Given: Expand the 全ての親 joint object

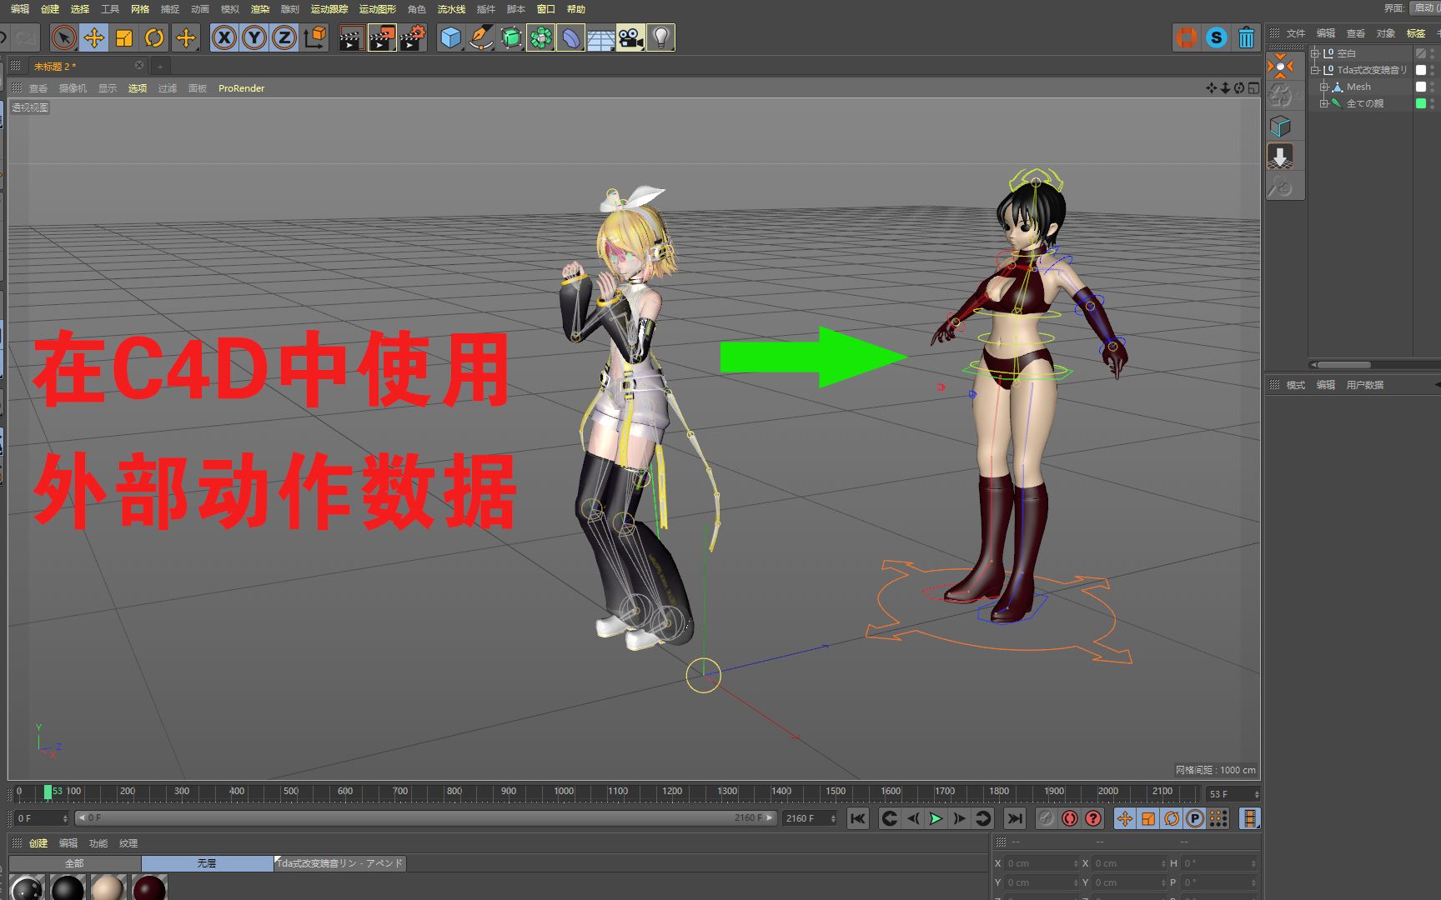Looking at the screenshot, I should coord(1323,103).
